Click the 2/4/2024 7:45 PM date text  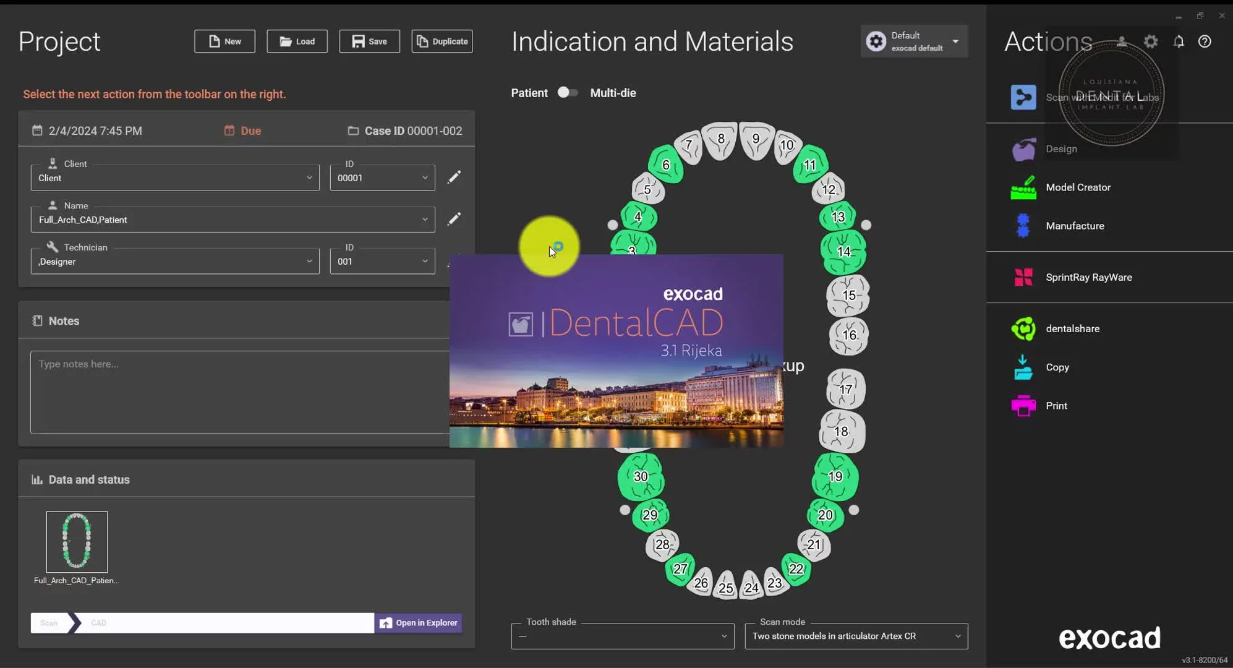tap(95, 131)
